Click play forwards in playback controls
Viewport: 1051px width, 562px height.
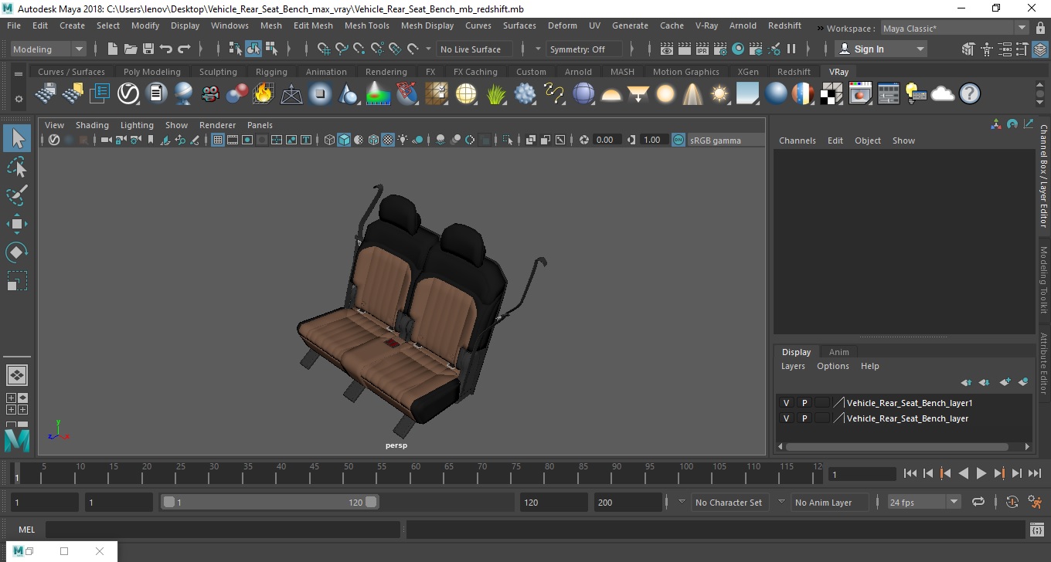tap(981, 473)
